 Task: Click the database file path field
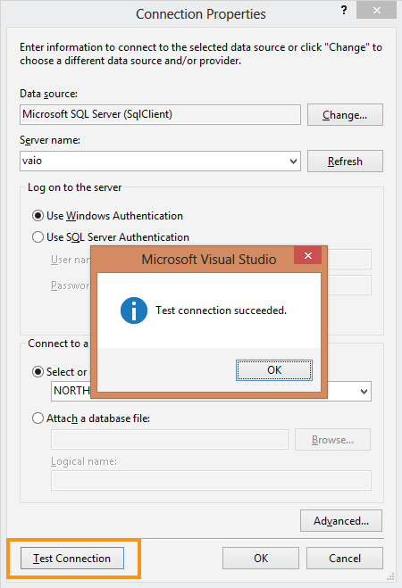click(170, 440)
